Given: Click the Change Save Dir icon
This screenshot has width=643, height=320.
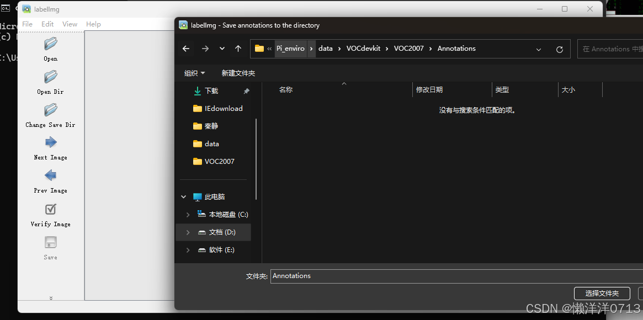Looking at the screenshot, I should (50, 110).
